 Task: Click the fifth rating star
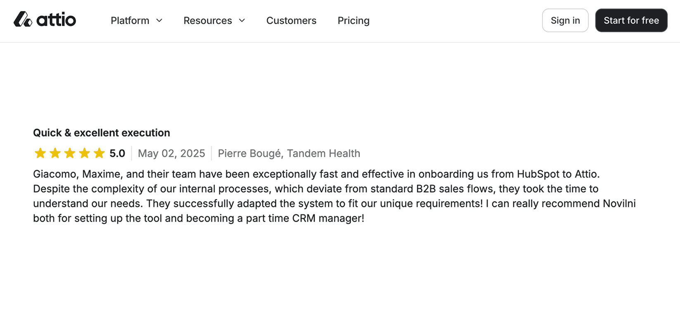[100, 153]
